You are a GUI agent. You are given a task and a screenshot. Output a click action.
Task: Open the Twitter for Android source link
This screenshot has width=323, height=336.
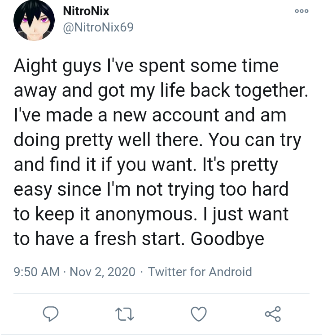[200, 272]
